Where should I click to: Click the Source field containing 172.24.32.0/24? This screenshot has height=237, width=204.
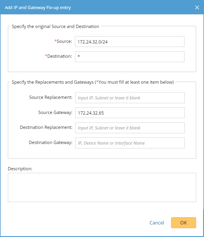130,42
